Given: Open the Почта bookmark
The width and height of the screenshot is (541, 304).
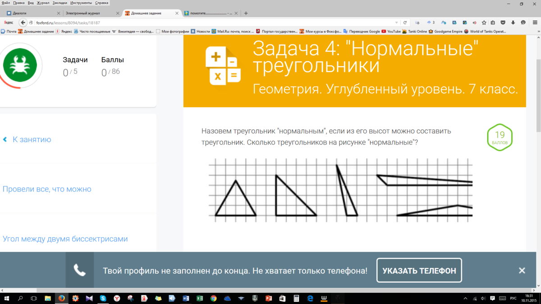Looking at the screenshot, I should [x=9, y=32].
